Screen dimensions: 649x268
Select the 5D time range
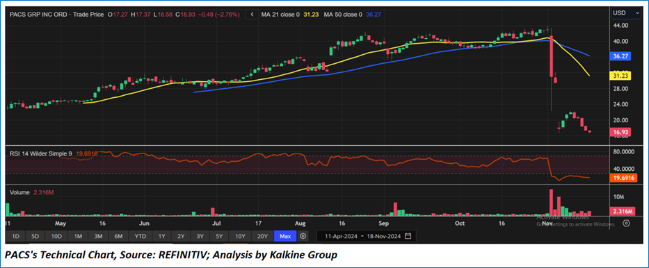click(x=35, y=236)
